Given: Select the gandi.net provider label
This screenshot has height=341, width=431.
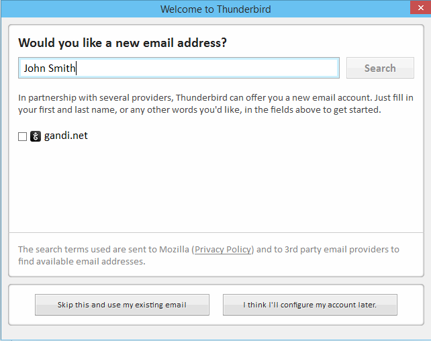Looking at the screenshot, I should pyautogui.click(x=66, y=136).
